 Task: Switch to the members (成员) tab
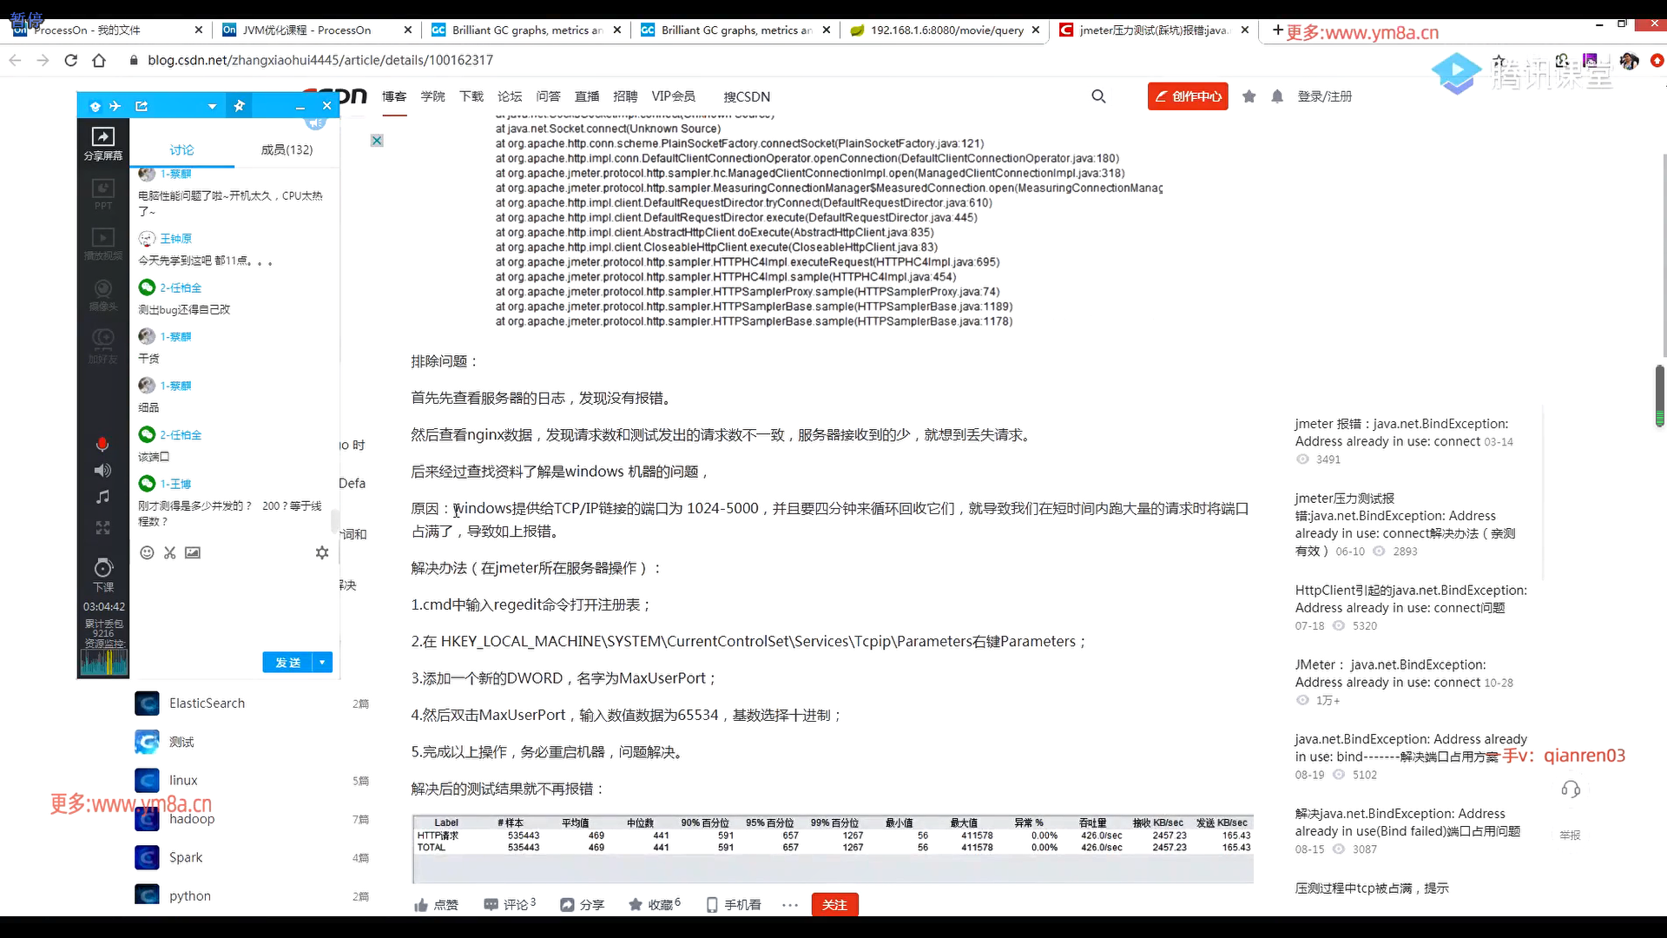coord(287,150)
